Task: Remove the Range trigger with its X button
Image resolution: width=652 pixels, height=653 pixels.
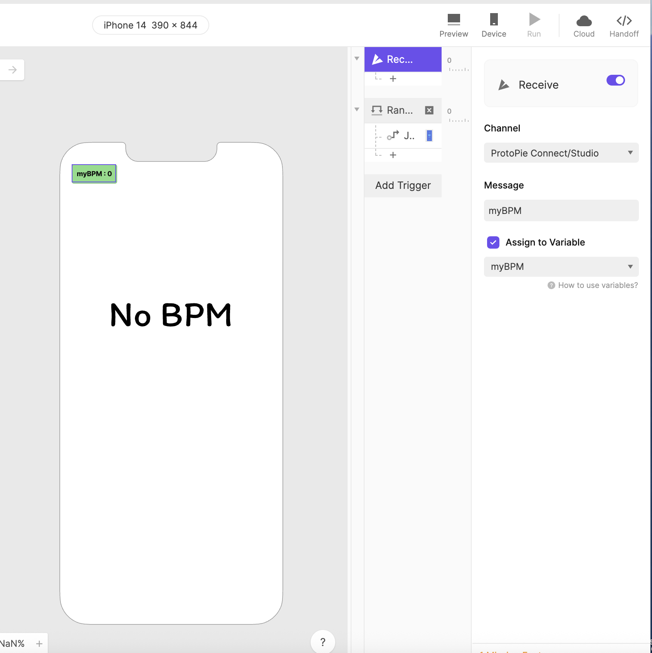Action: coord(429,110)
